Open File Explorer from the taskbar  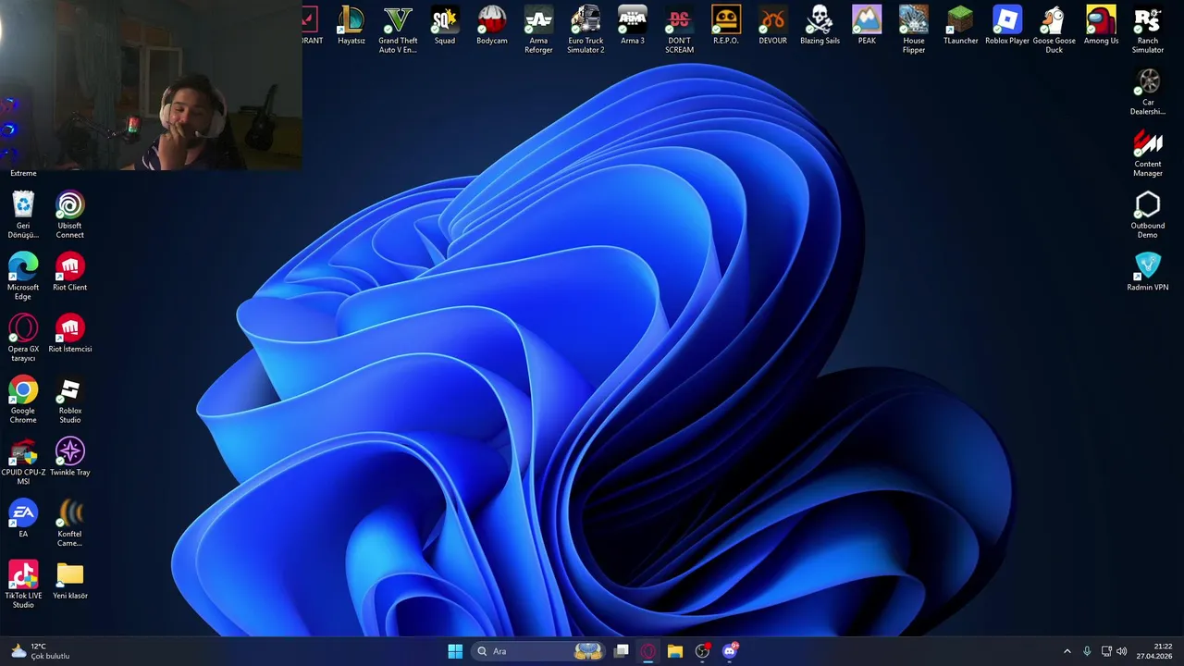675,651
